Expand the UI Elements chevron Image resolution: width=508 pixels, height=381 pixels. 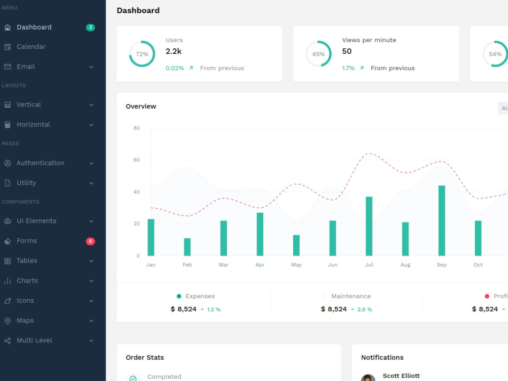[x=91, y=221]
